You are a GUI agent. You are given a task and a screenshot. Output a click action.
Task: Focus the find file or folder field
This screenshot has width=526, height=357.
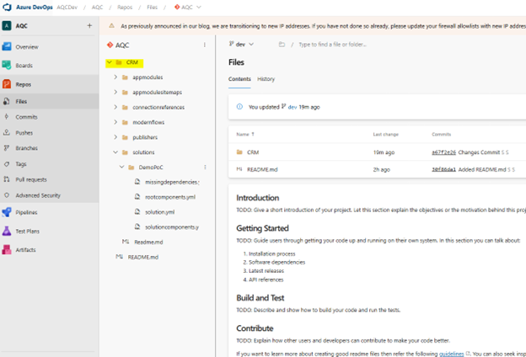click(332, 45)
